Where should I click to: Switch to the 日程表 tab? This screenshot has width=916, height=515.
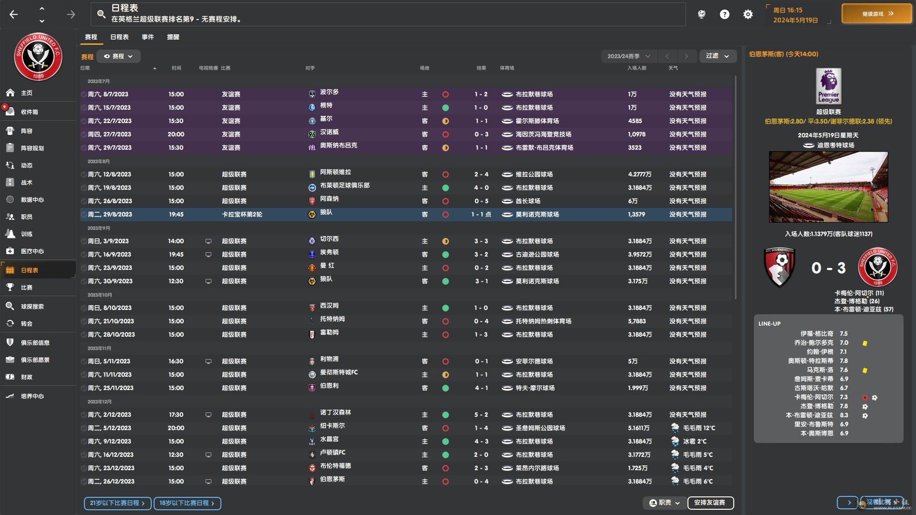click(x=119, y=37)
